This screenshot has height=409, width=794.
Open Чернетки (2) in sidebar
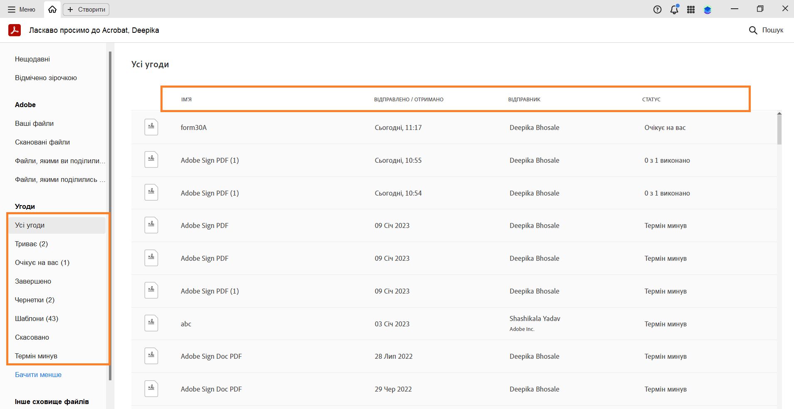coord(35,300)
